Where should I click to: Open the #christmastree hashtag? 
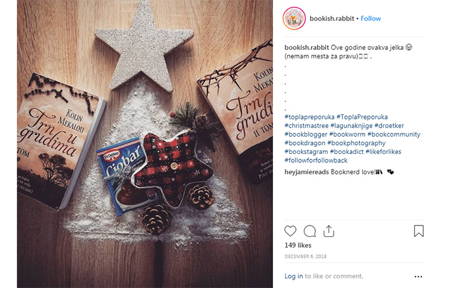point(306,126)
